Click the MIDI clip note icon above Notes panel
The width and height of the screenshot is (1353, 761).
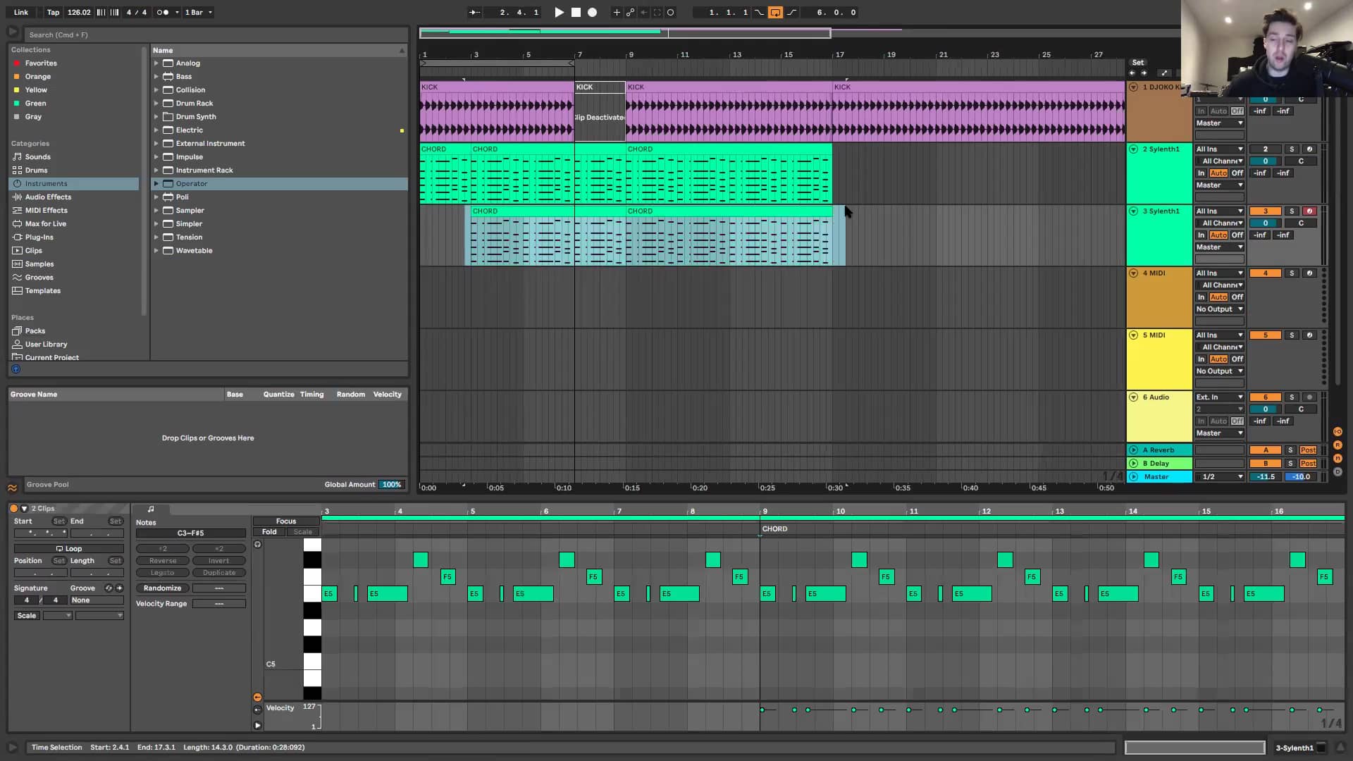coord(151,509)
